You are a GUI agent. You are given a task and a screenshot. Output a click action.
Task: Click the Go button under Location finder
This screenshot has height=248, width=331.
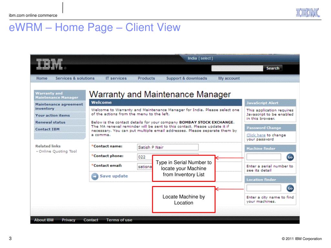click(x=290, y=188)
